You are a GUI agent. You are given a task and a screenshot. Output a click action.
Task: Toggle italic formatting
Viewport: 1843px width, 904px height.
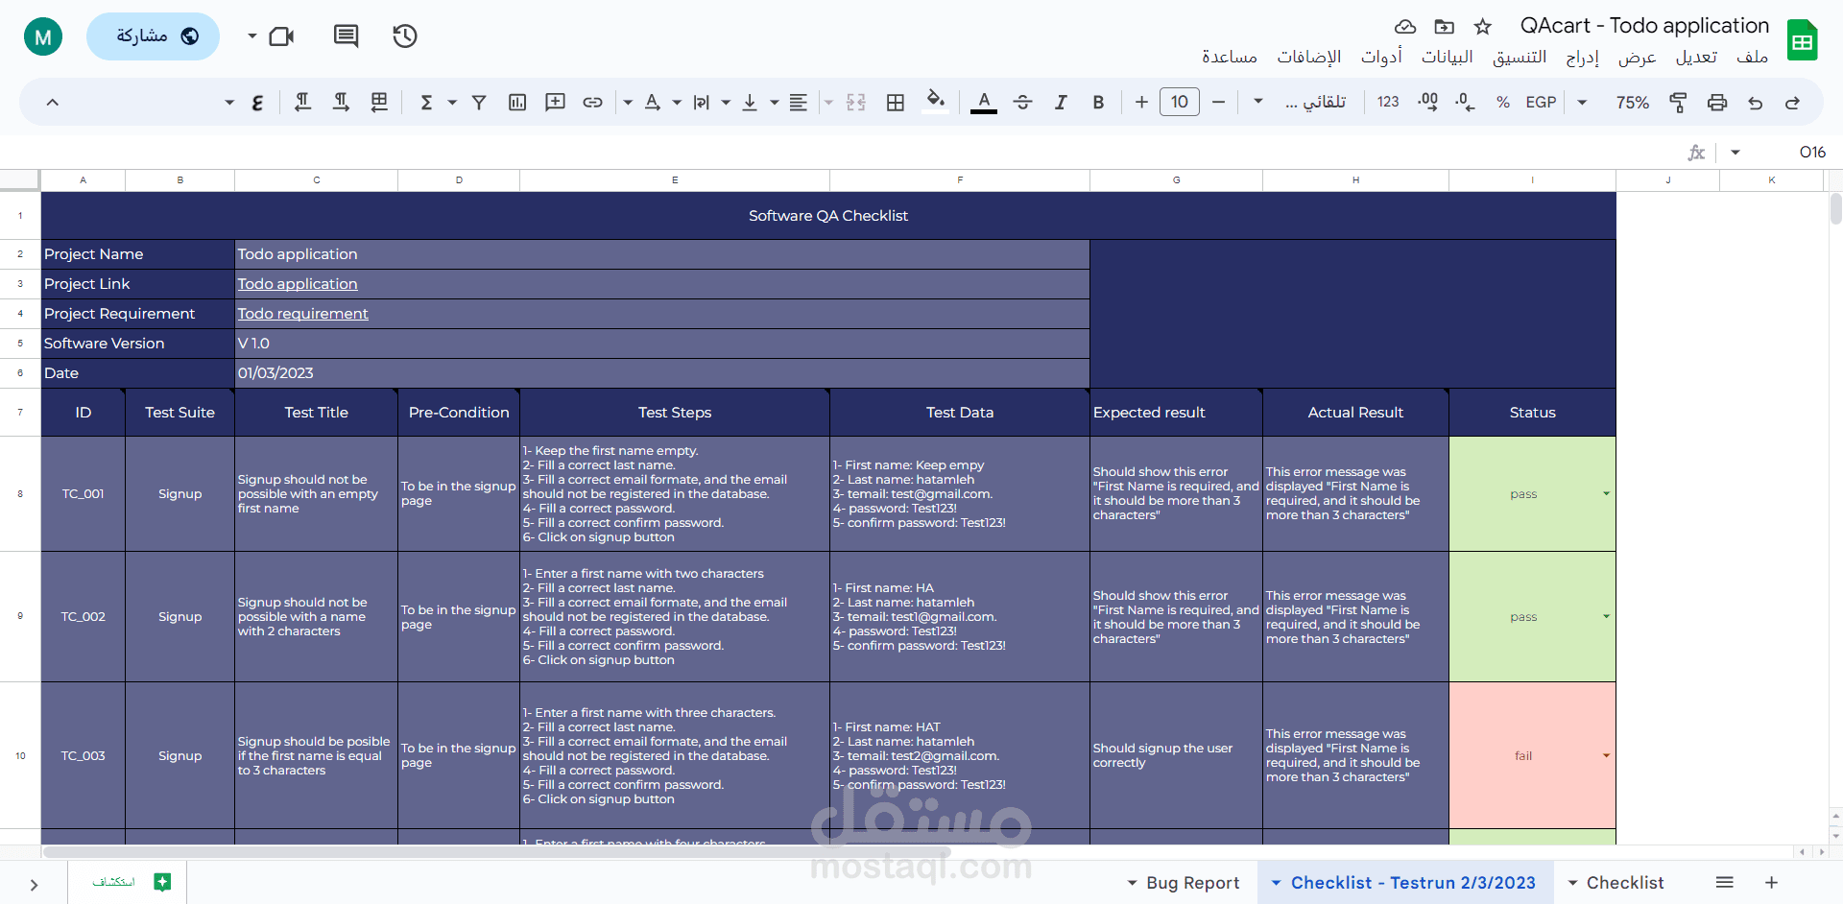1061,103
